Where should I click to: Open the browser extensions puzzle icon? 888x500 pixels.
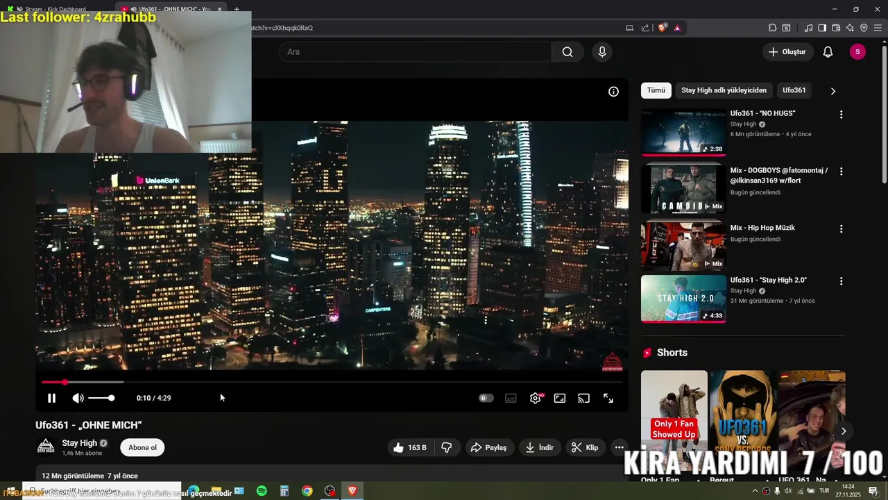coord(772,28)
